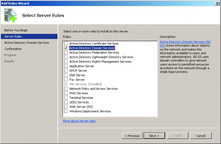Select 'Fax Server' role label

77,80
